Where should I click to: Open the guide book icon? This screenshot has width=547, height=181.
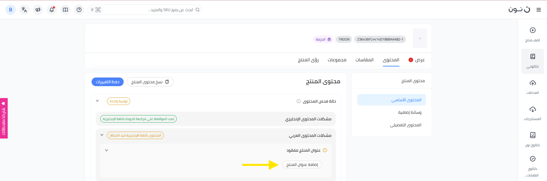(65, 10)
